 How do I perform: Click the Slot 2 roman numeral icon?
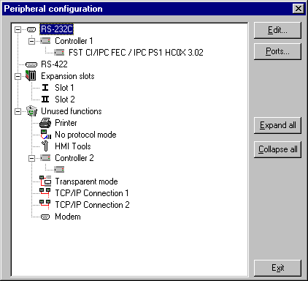point(45,100)
